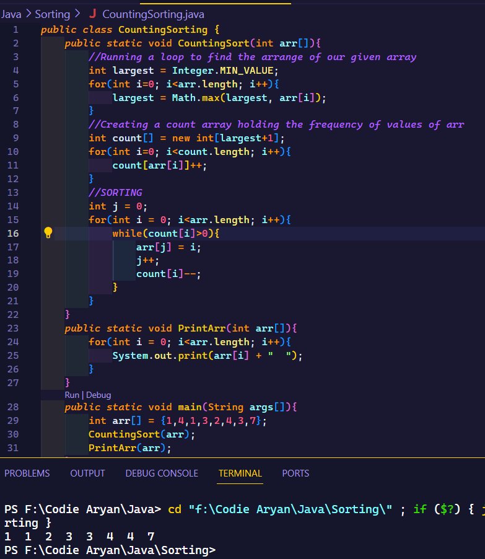The height and width of the screenshot is (559, 485).
Task: Click the comment on line 3 about arrange
Action: 253,57
